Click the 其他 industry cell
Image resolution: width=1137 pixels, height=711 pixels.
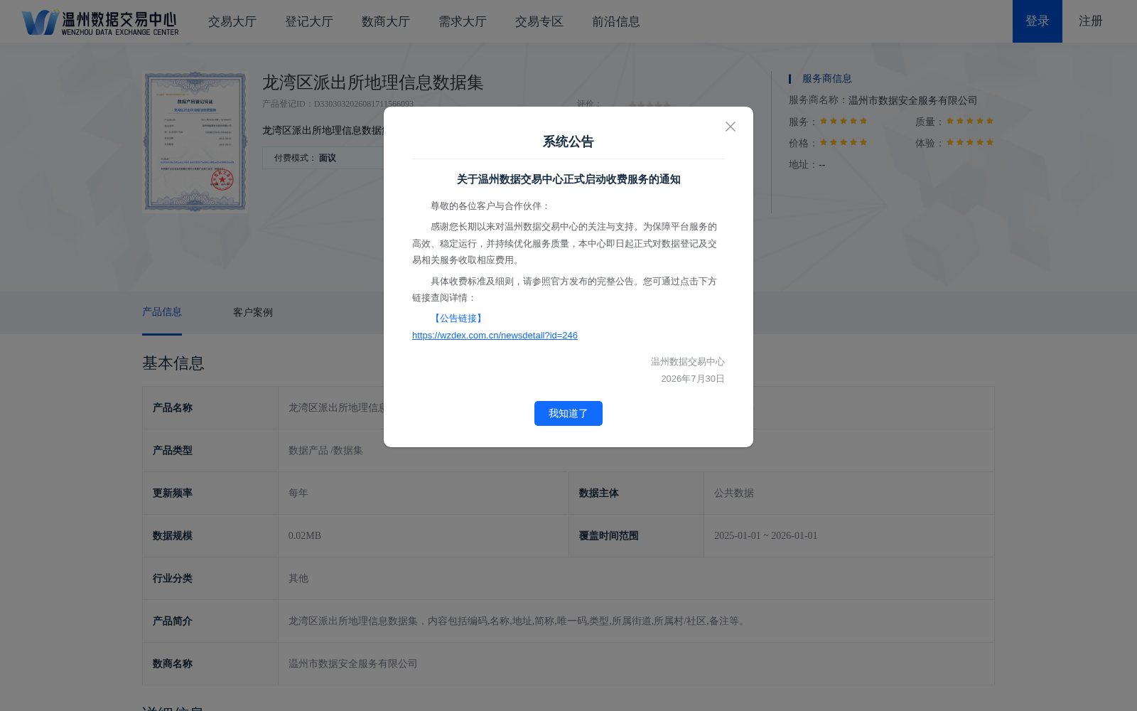(636, 578)
